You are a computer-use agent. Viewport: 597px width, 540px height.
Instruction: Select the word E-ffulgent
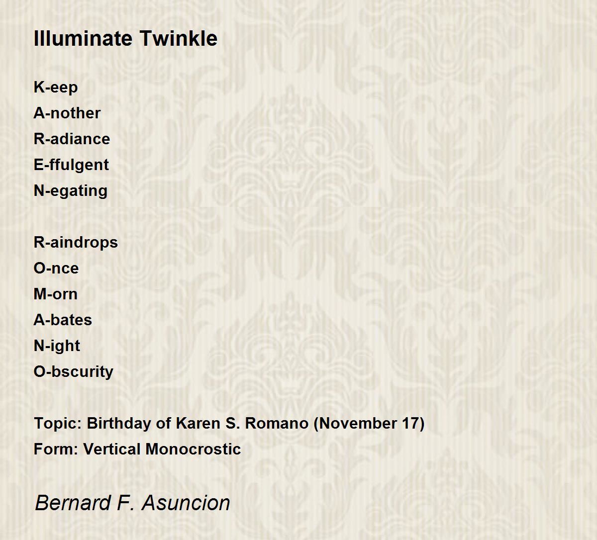[71, 165]
